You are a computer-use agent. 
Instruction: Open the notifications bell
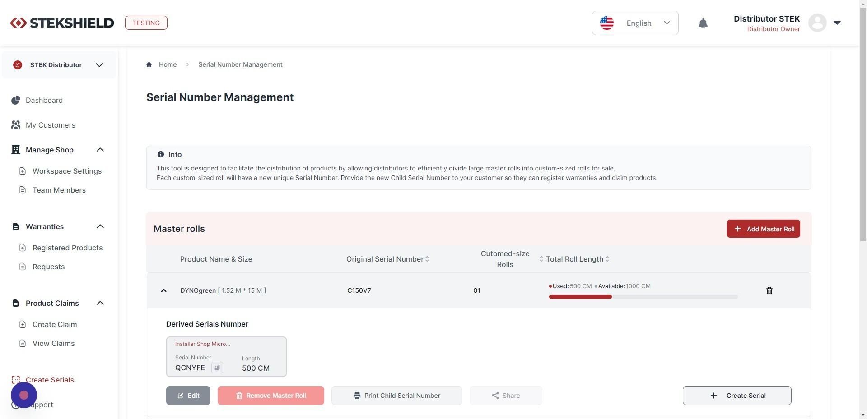[703, 23]
